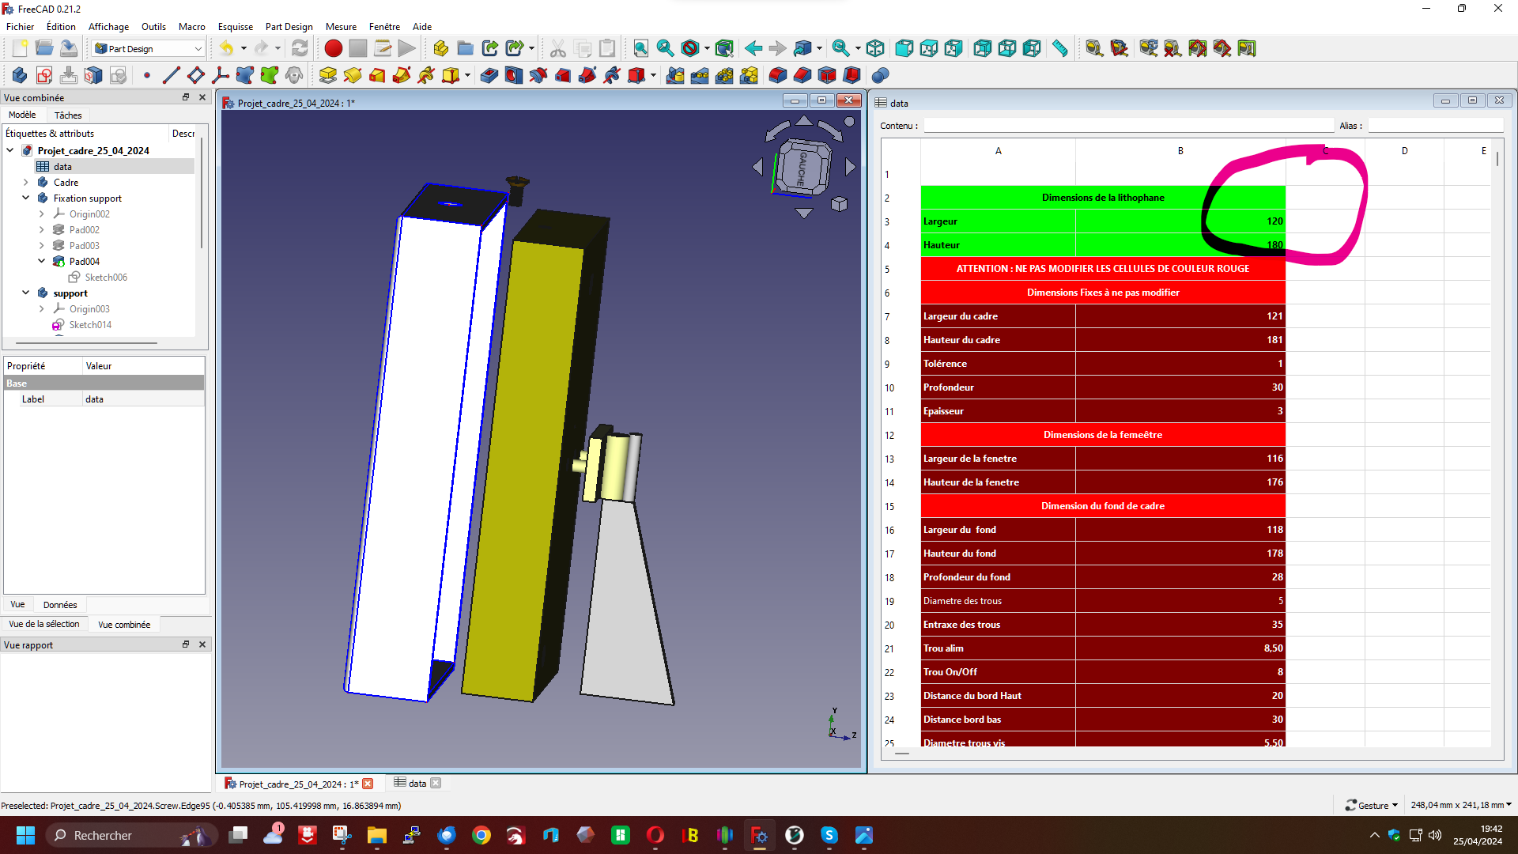Select the Datum Line tool
The image size is (1518, 854).
pyautogui.click(x=171, y=75)
